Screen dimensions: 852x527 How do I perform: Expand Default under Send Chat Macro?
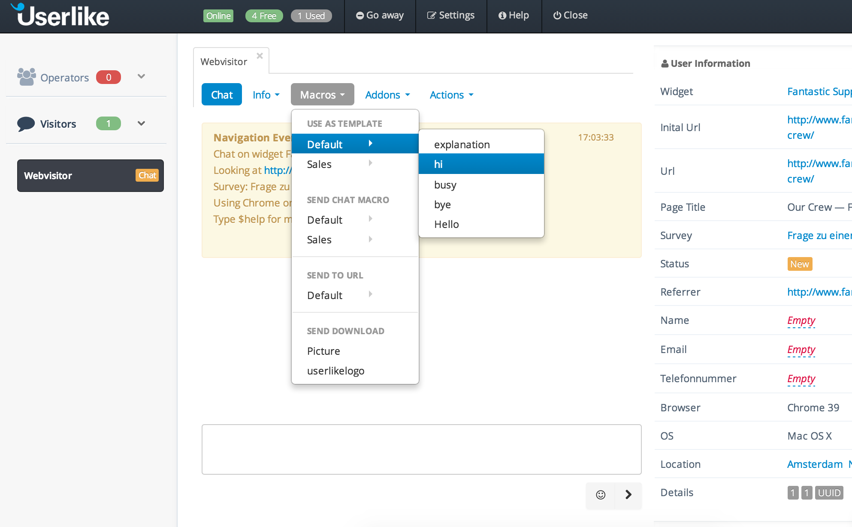click(x=355, y=220)
